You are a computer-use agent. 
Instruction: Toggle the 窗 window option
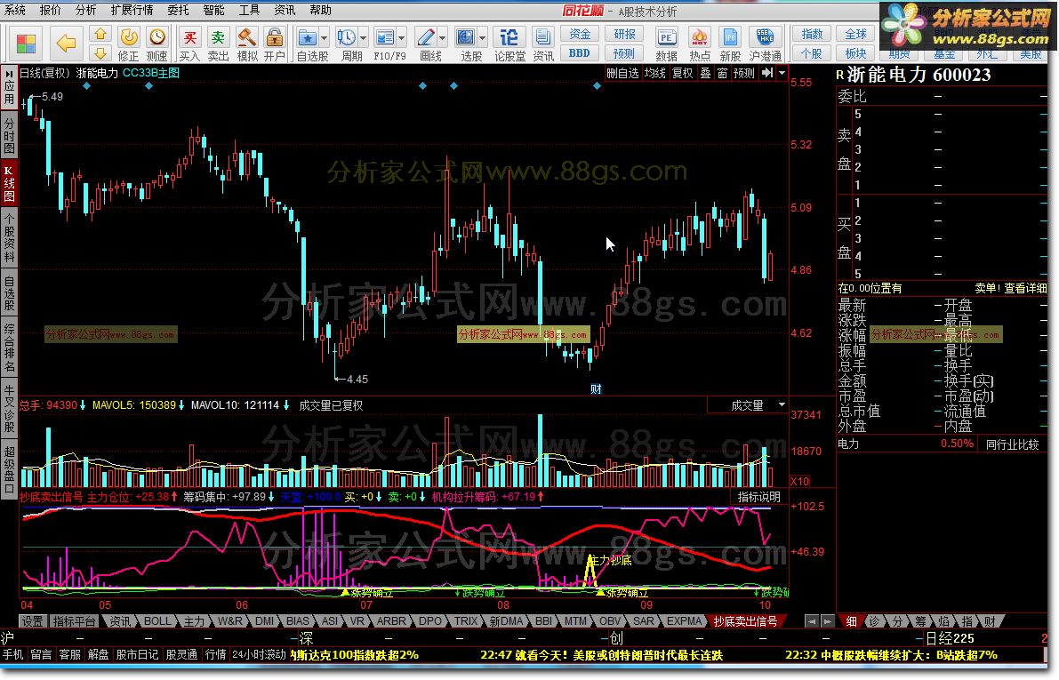click(722, 73)
